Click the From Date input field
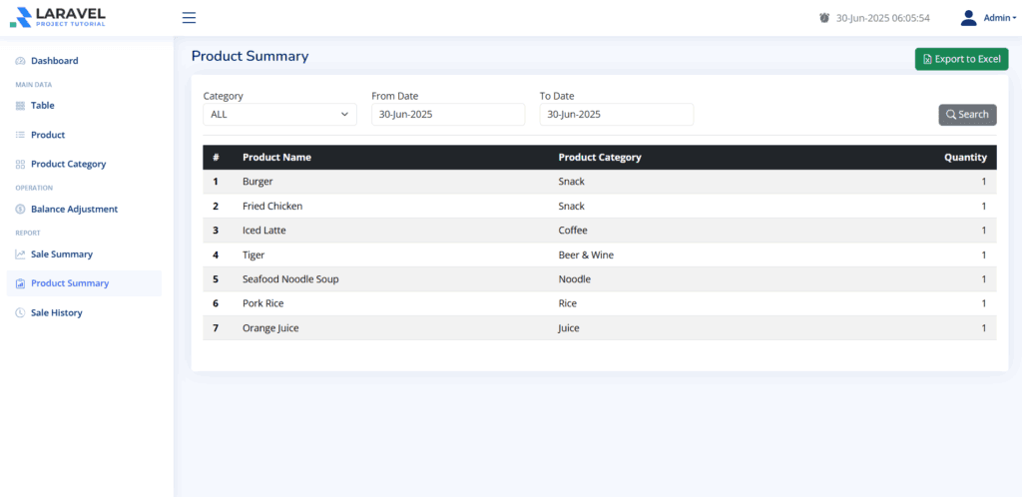This screenshot has width=1022, height=497. [447, 115]
